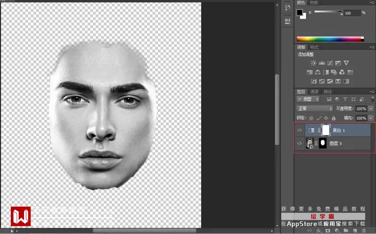This screenshot has width=376, height=234.
Task: Toggle pixel layer filter in Layers panel
Action: coord(329,99)
